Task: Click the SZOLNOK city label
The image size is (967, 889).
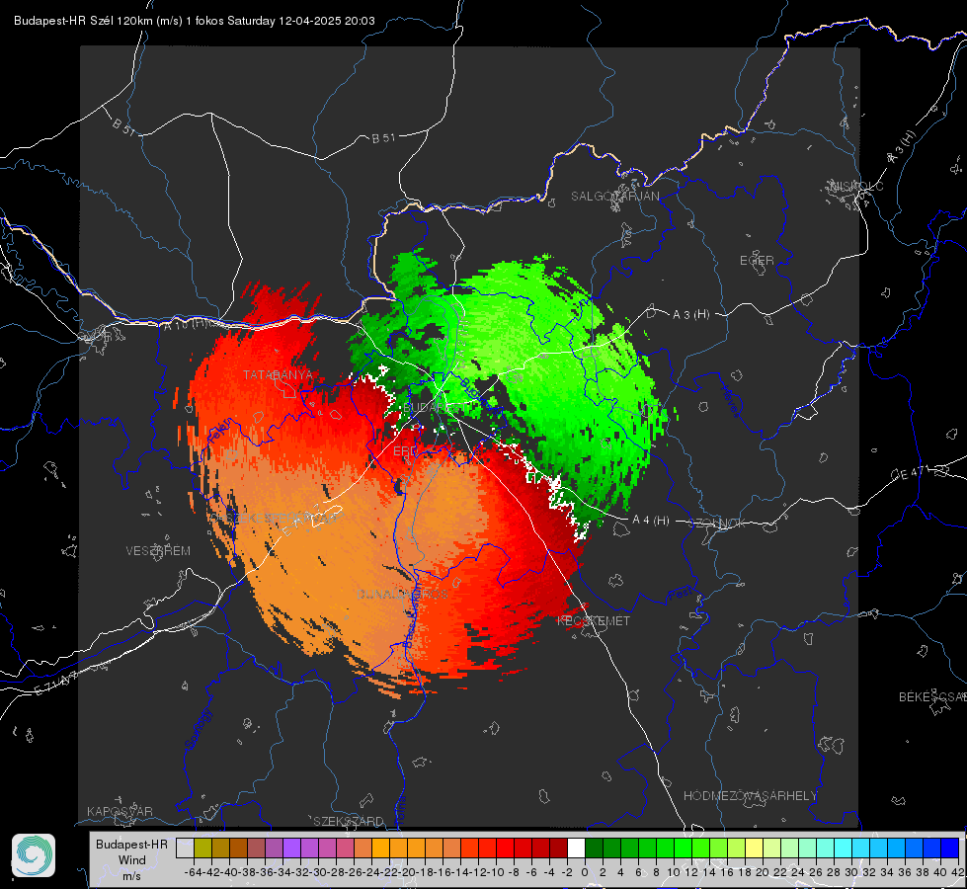Action: tap(717, 524)
